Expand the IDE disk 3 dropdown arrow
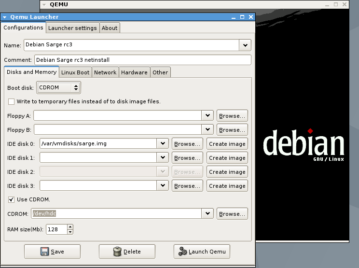 pos(163,185)
